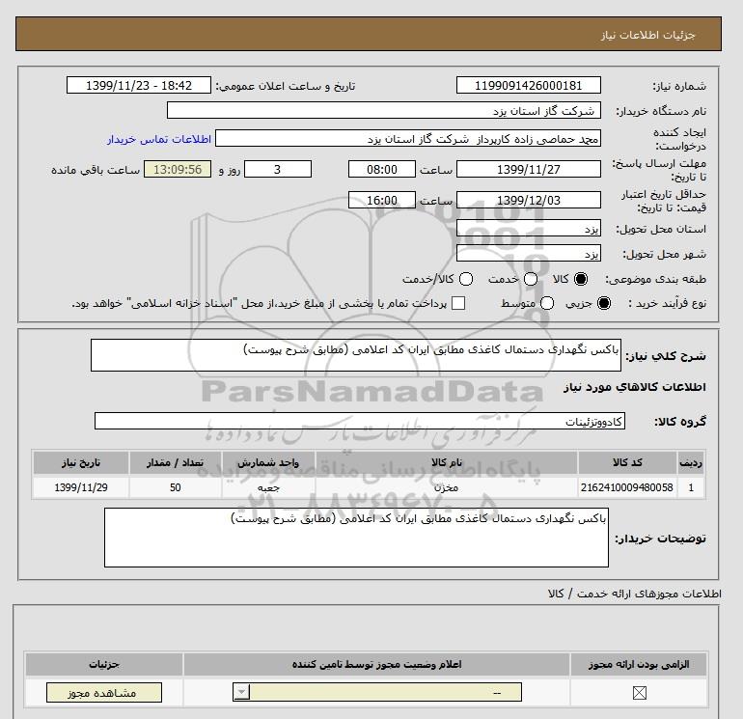Click the جزئیات اطلاعات نیاز page title

(647, 35)
